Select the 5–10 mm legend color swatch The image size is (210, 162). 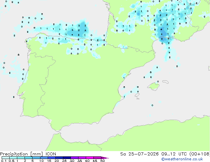36,158
